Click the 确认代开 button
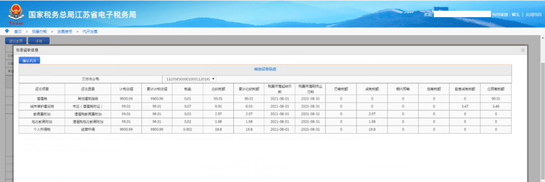Screen dimensions: 545x182 tap(29, 60)
